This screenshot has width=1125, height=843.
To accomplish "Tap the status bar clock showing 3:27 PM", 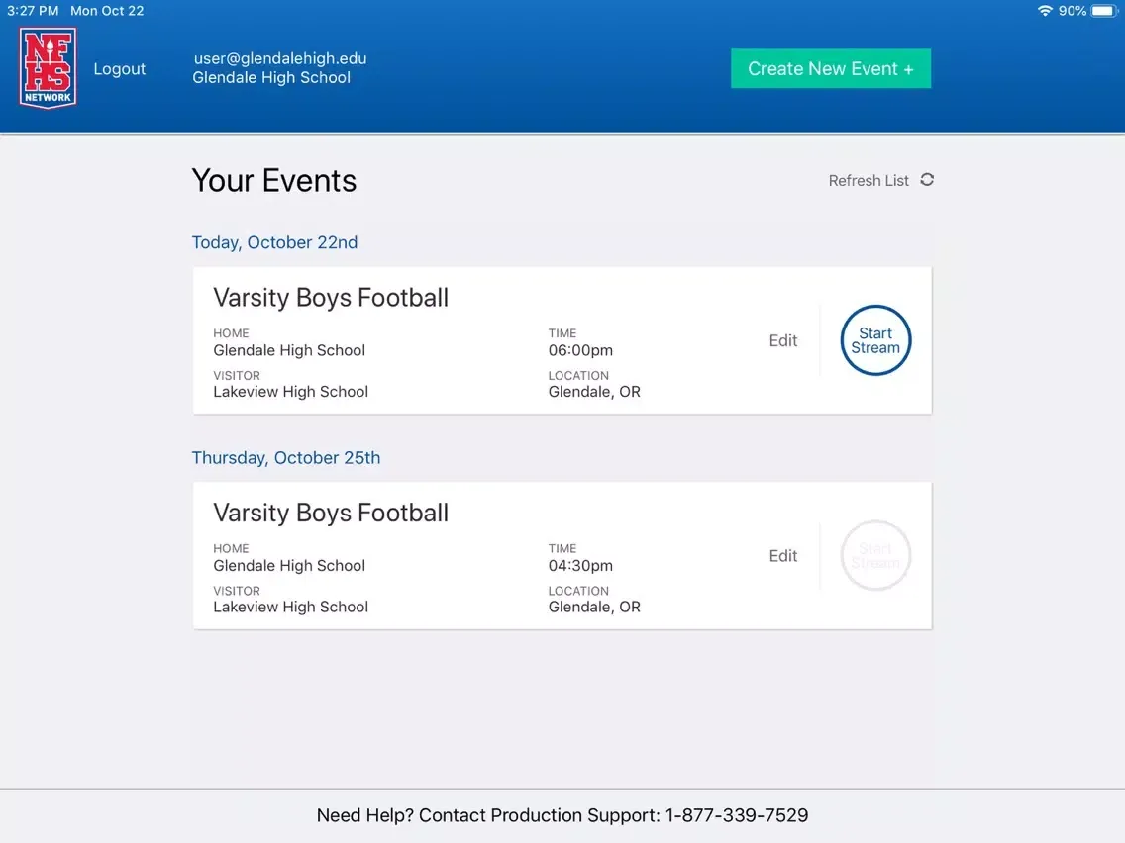I will coord(33,11).
